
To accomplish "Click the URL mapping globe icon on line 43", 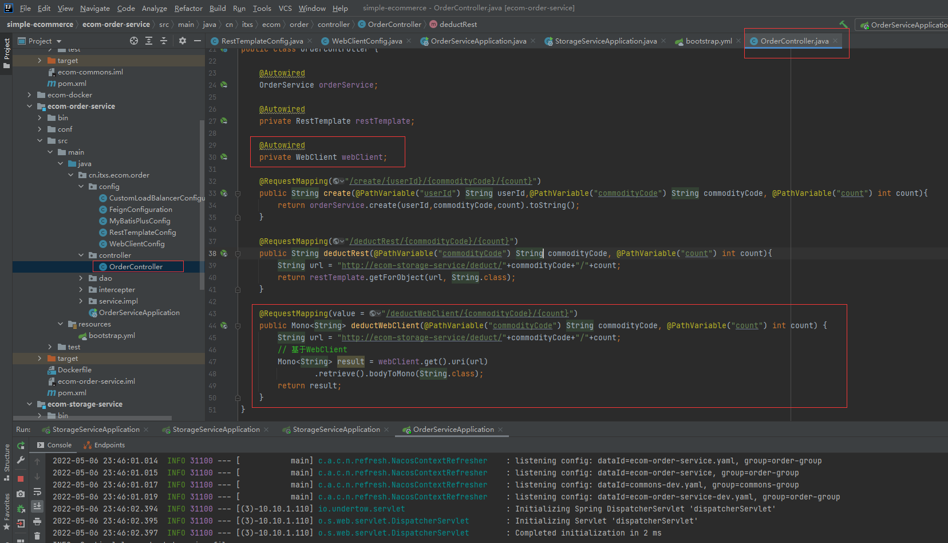I will point(375,313).
